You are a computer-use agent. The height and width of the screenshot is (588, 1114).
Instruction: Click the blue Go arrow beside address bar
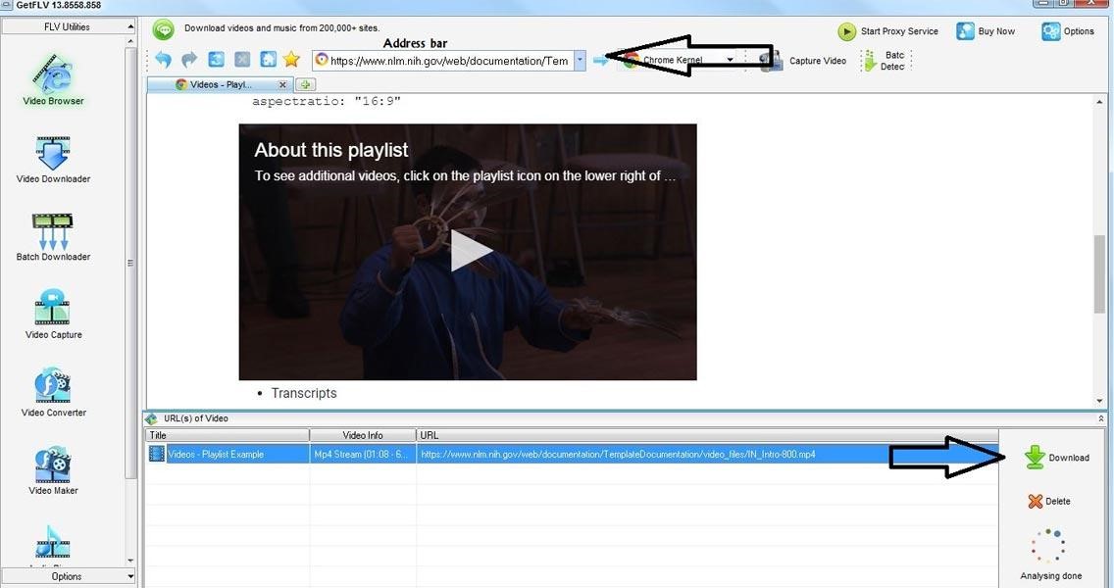[x=601, y=61]
